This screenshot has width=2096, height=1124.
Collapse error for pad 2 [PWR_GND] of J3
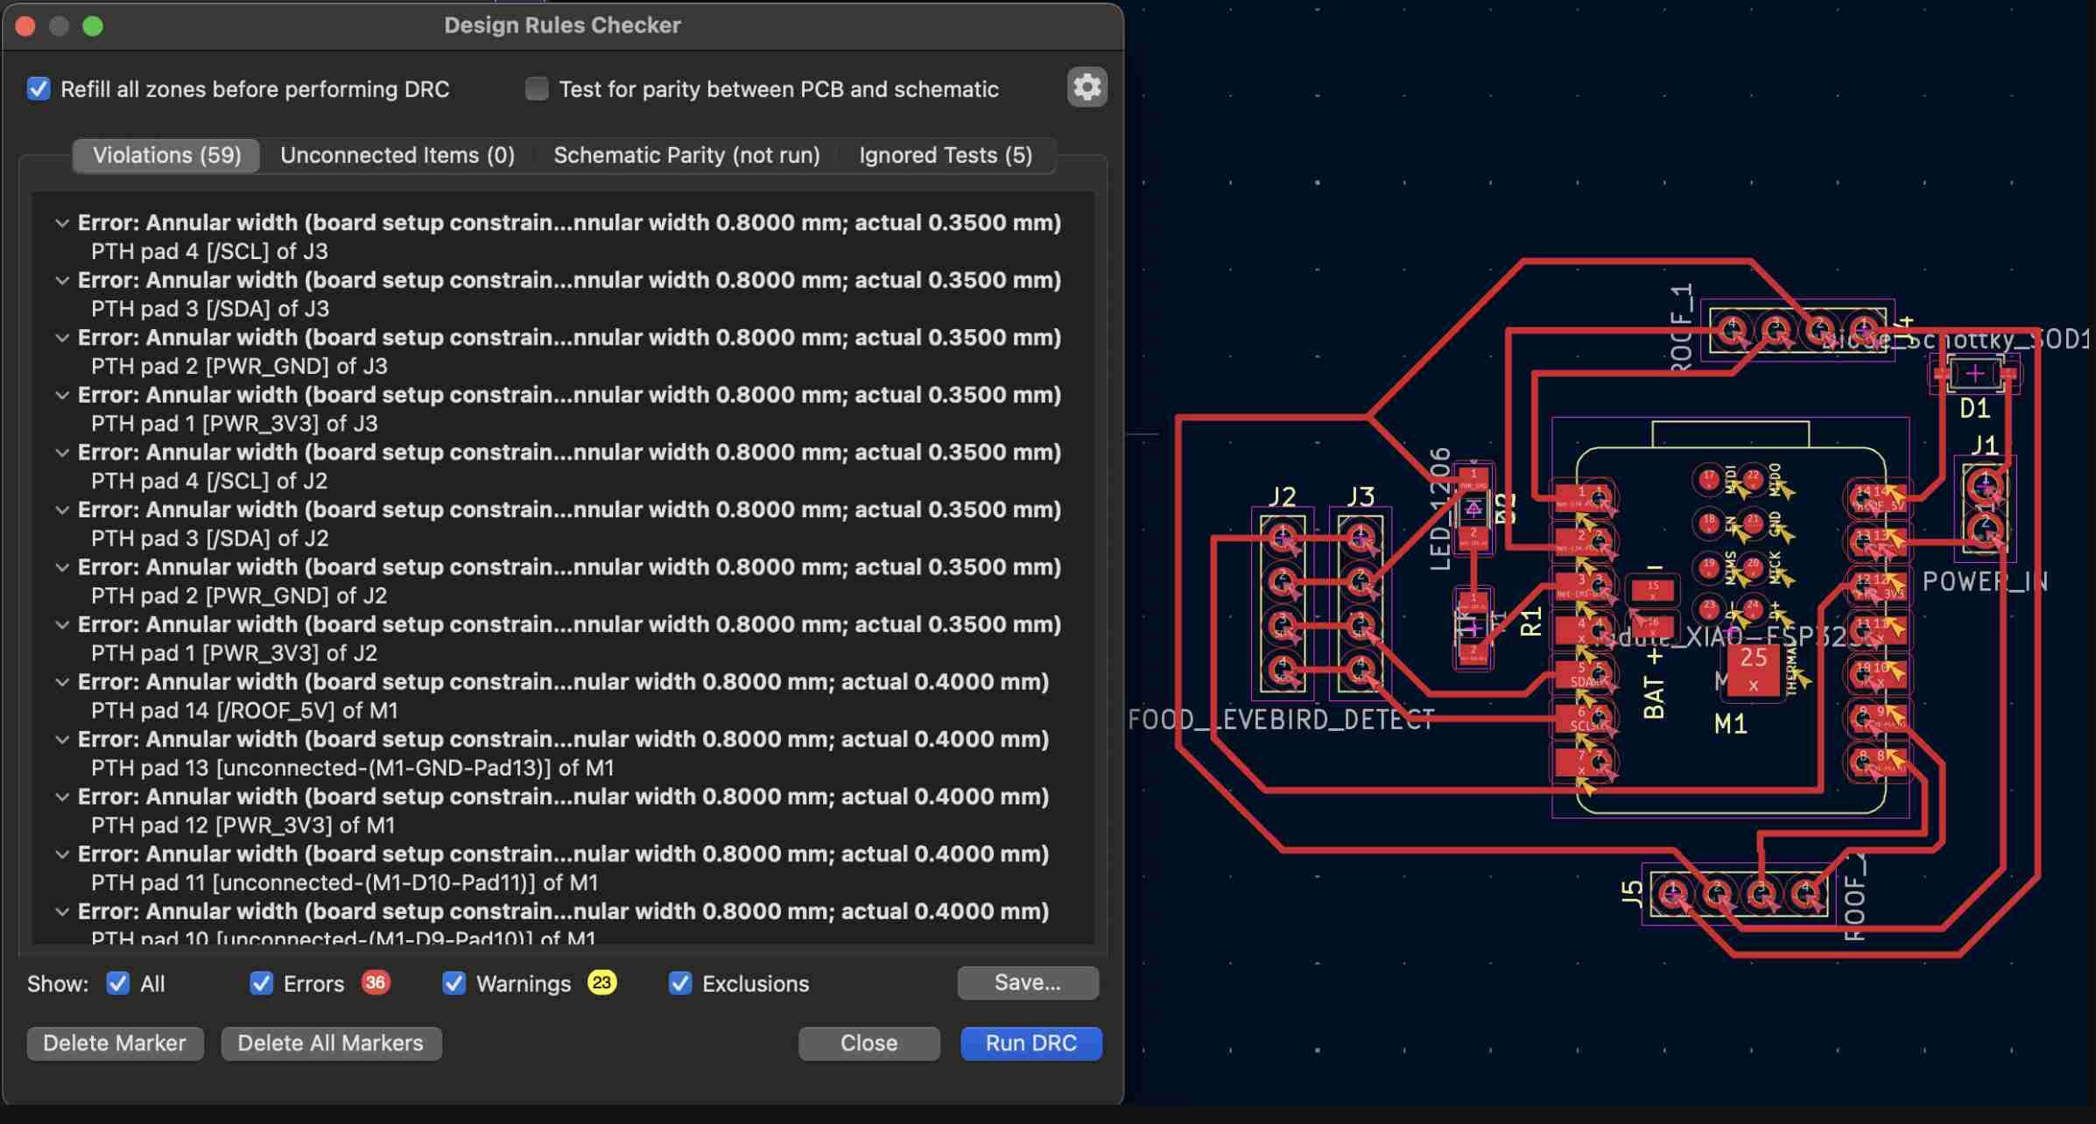coord(62,338)
